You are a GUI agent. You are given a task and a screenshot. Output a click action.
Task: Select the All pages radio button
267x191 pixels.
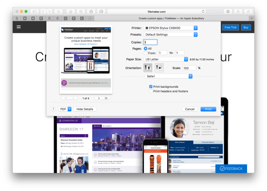pyautogui.click(x=146, y=48)
